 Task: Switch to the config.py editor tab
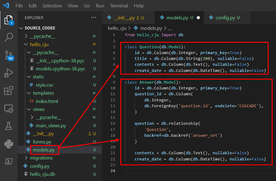(227, 18)
